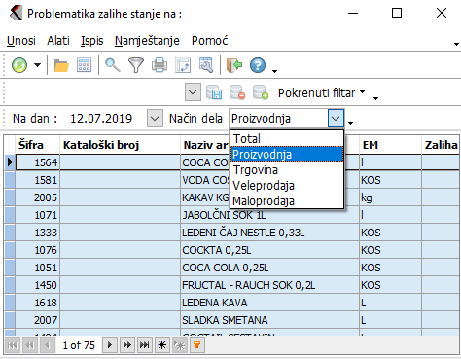Screen dimensions: 461x359
Task: Click the next record navigator button
Action: tap(110, 345)
